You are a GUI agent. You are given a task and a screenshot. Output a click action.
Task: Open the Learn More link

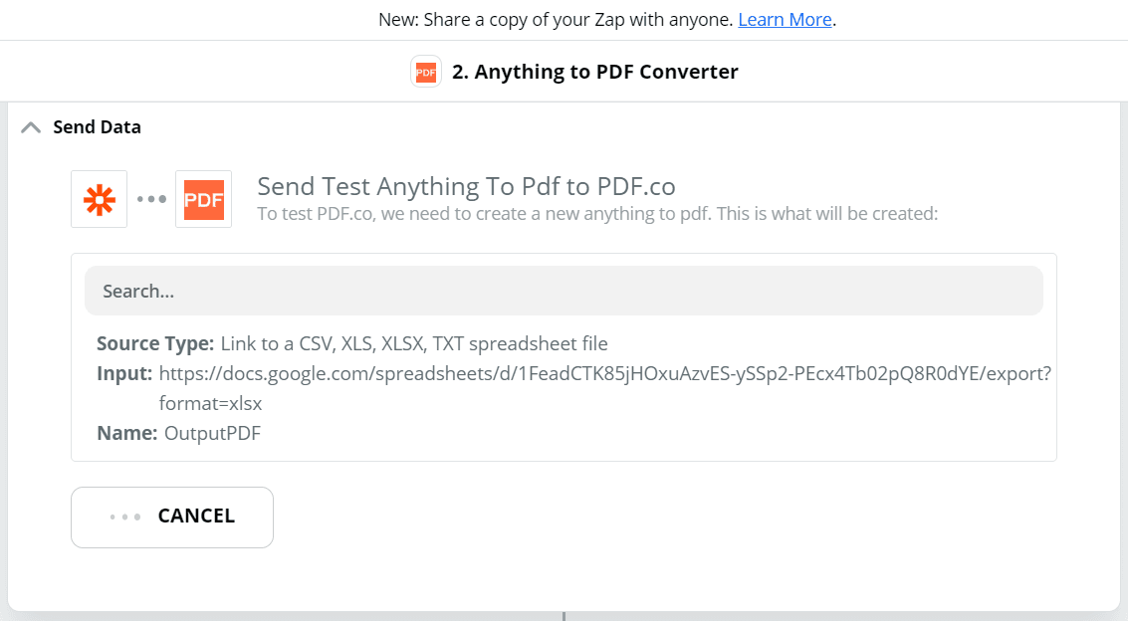point(785,19)
